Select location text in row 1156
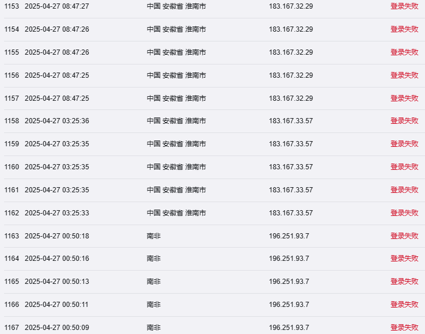The image size is (425, 334). click(x=176, y=75)
